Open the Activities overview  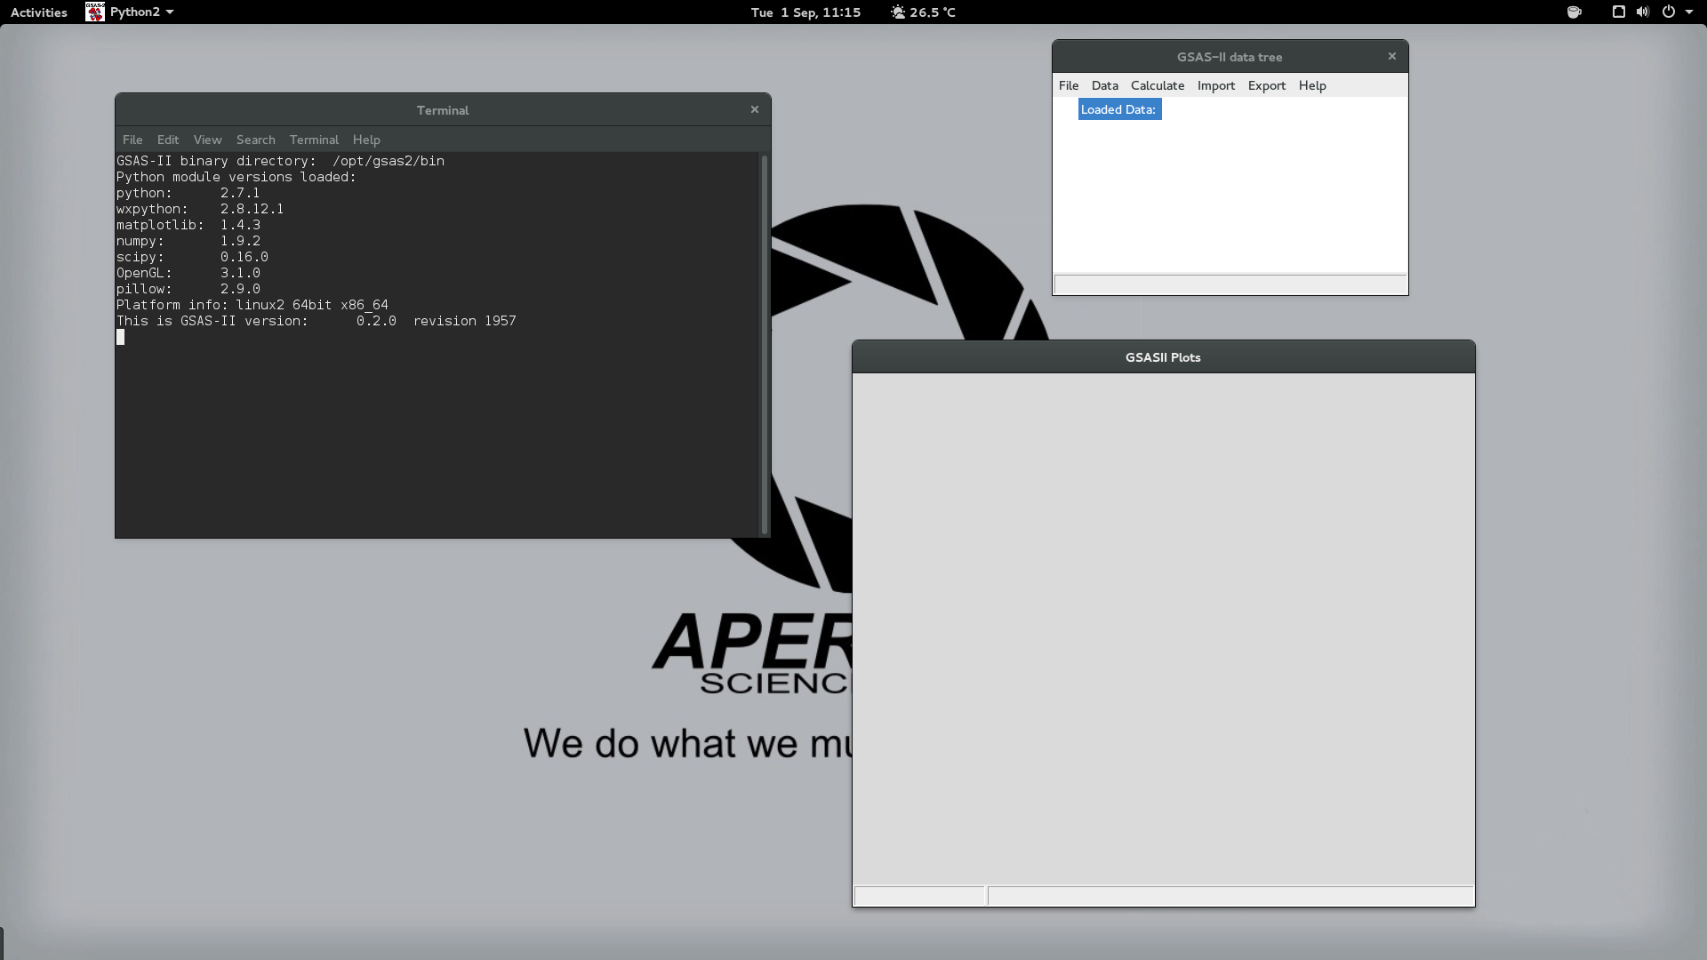coord(39,12)
